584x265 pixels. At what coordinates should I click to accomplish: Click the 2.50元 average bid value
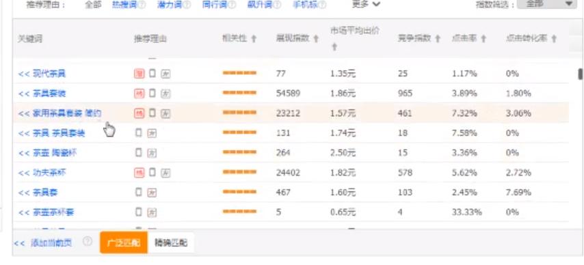343,152
